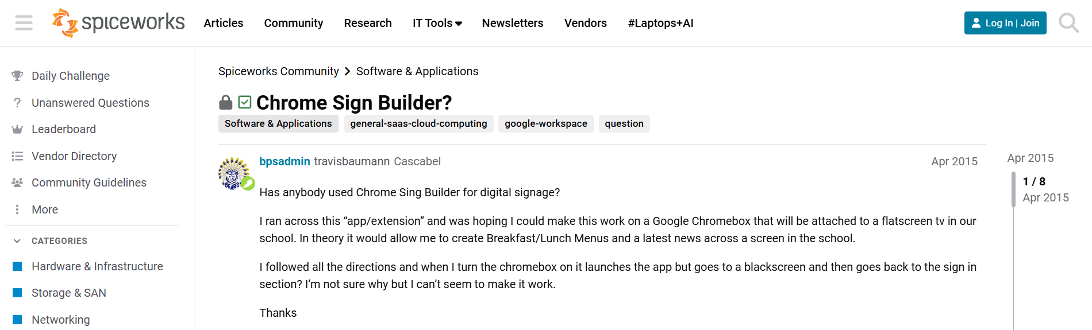Click the topic timeline scroller handle
1092x330 pixels.
tap(1013, 189)
